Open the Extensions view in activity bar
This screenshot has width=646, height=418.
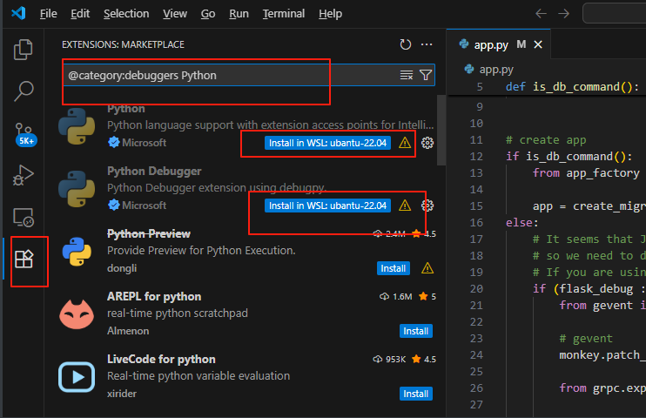pyautogui.click(x=24, y=260)
